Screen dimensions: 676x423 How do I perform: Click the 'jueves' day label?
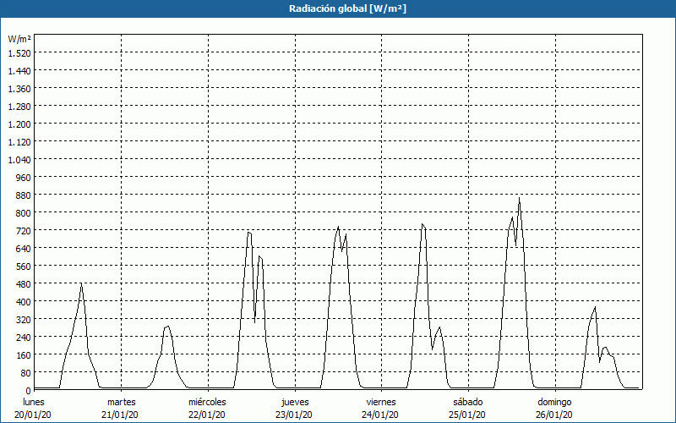pos(295,403)
